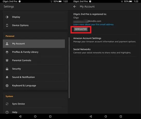Open Keyboard & Language settings
141x119 pixels.
point(34,86)
